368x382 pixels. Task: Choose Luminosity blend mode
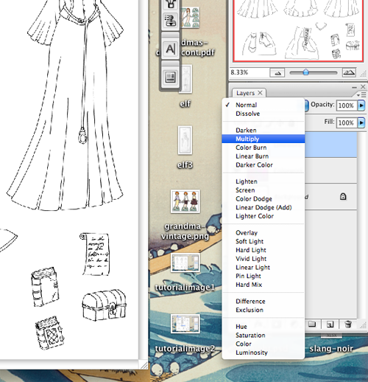coord(263,353)
